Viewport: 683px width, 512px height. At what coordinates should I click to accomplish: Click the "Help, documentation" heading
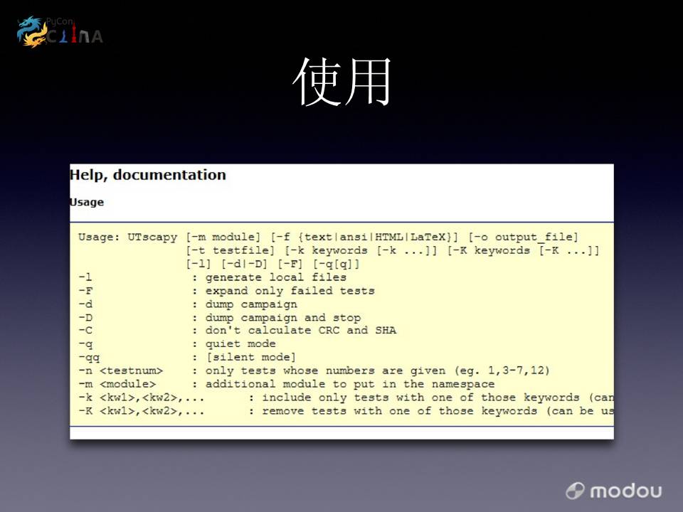coord(148,175)
